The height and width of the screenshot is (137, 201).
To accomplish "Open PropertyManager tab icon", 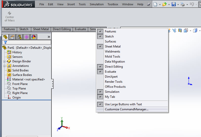I will (x=12, y=37).
